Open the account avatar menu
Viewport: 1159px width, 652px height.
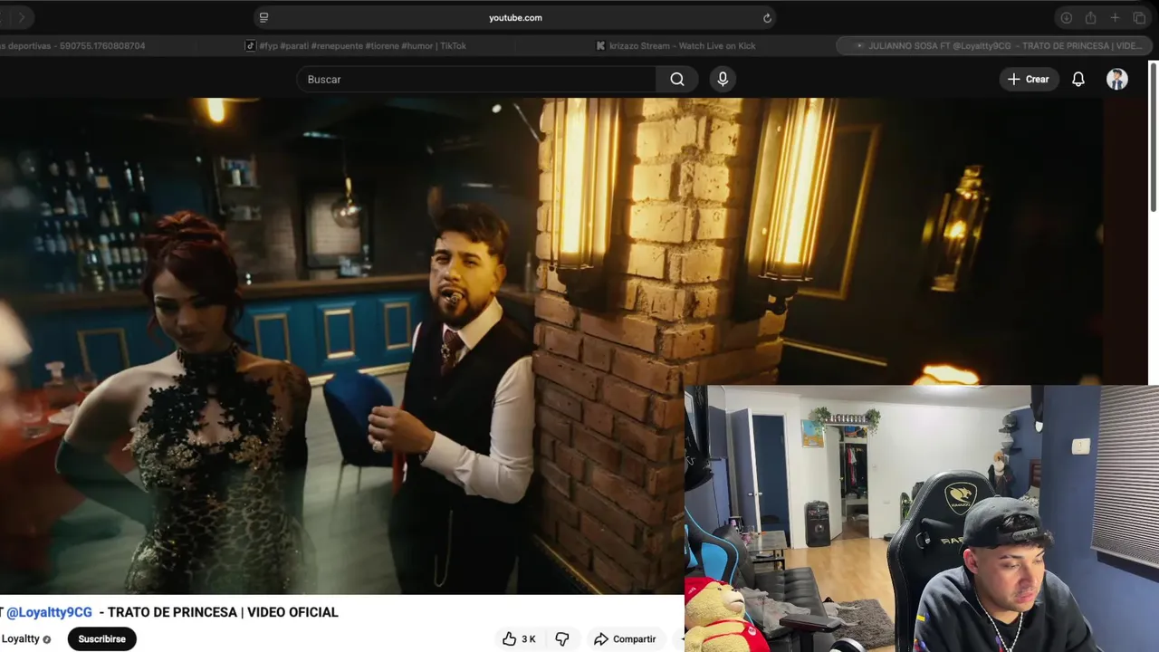(1117, 80)
